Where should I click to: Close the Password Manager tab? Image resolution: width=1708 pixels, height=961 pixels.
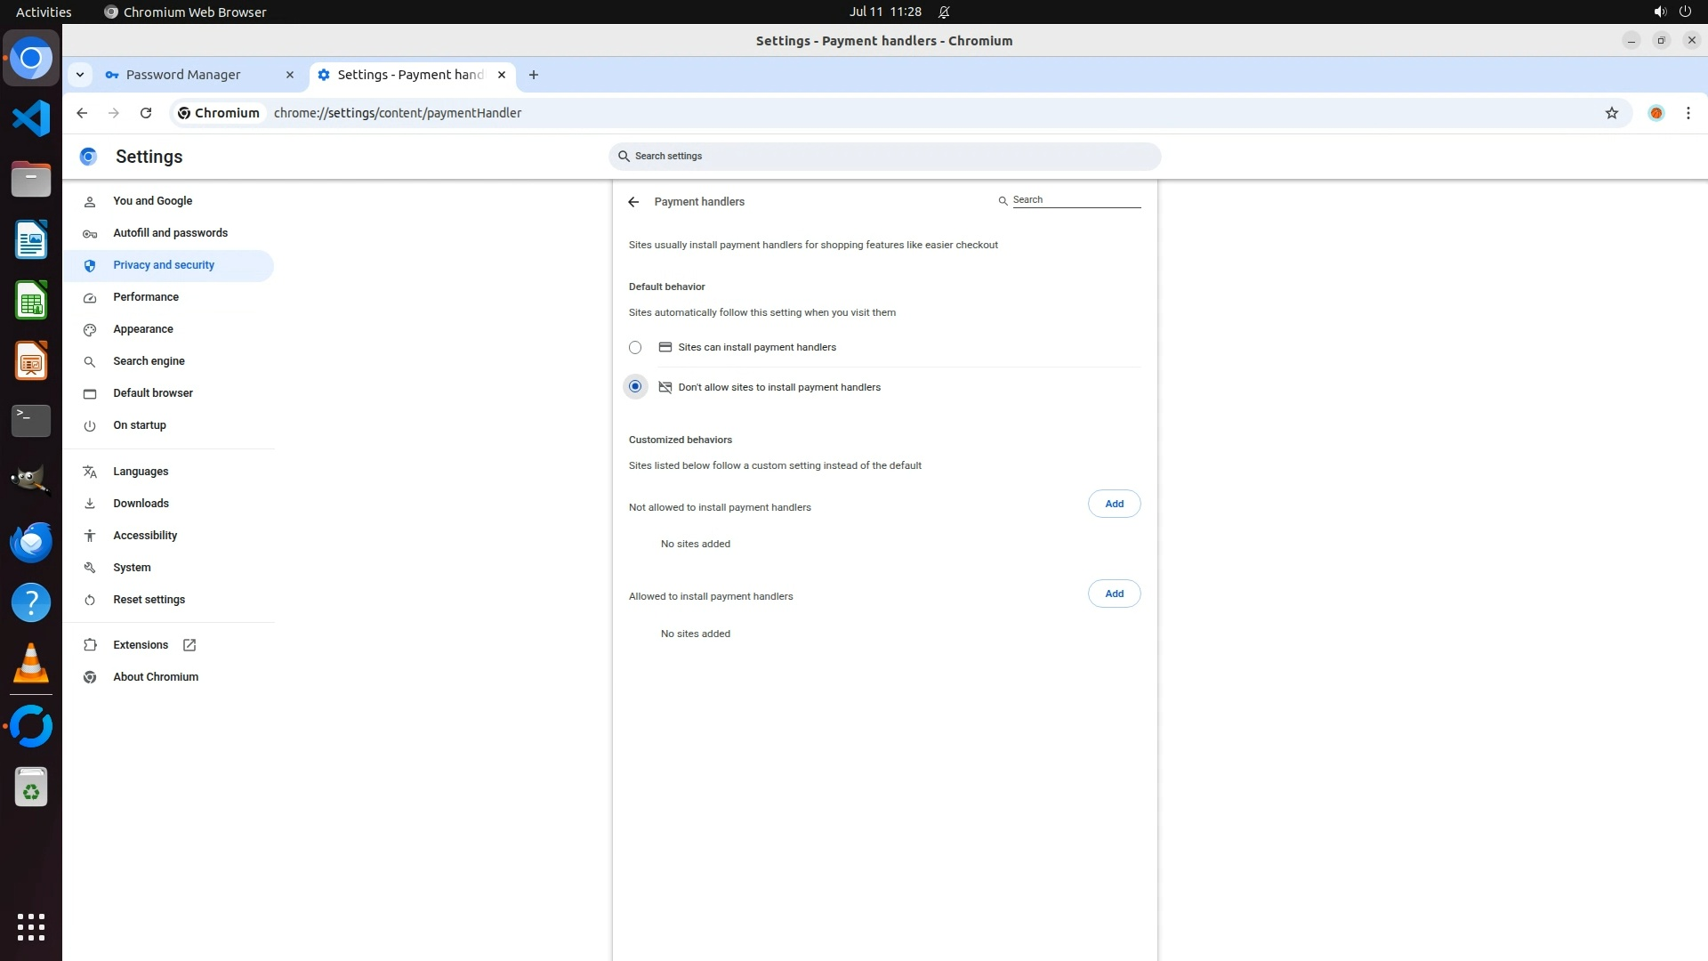(x=289, y=75)
